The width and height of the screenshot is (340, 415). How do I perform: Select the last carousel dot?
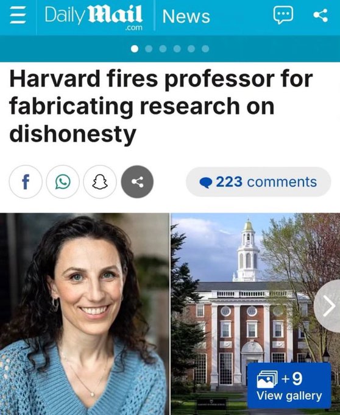(205, 49)
